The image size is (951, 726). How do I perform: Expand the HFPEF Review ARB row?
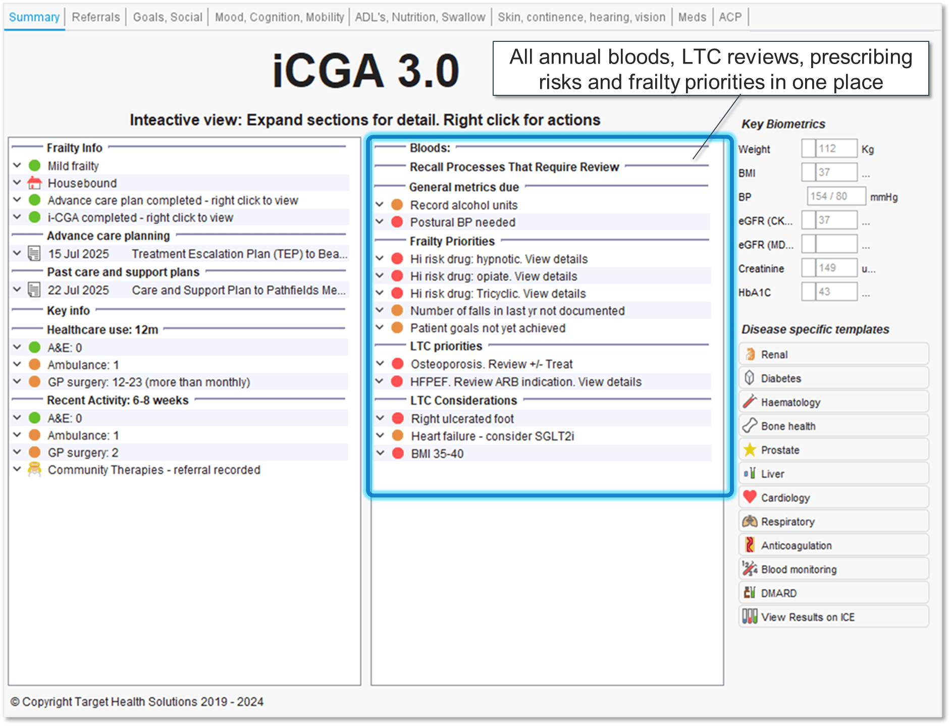(380, 381)
